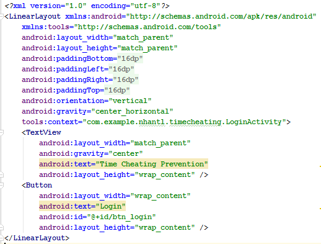Expand folded "16dp" value of paddingLeft

point(121,69)
